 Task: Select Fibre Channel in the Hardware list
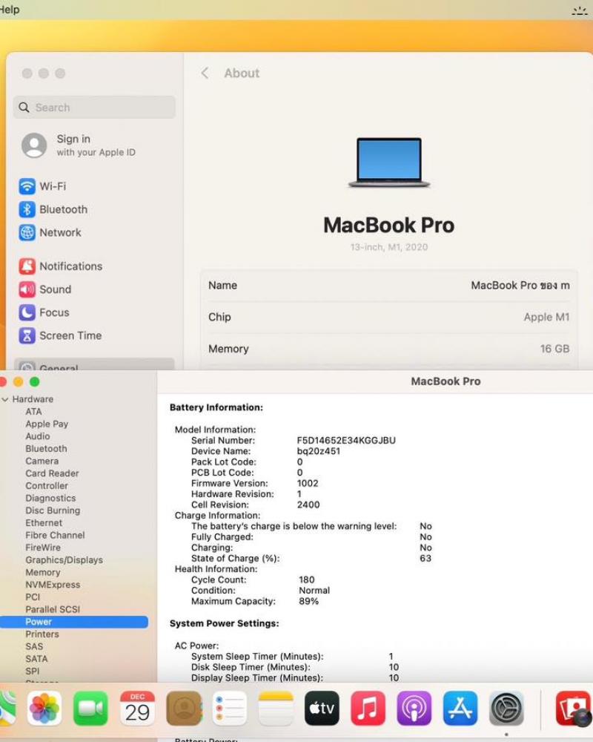click(x=56, y=535)
